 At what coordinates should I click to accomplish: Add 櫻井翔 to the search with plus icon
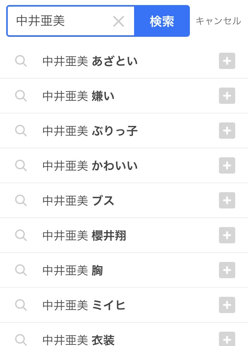point(227,235)
